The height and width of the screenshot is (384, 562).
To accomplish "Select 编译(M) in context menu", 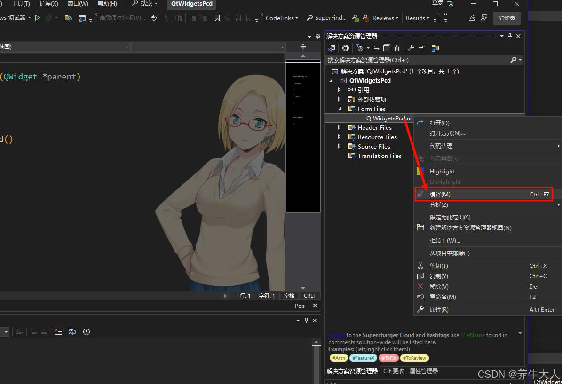I will coord(483,194).
